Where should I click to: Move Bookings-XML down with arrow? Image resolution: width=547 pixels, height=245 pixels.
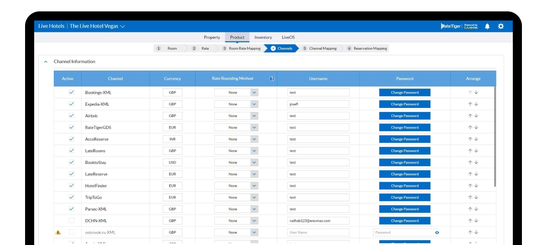476,92
